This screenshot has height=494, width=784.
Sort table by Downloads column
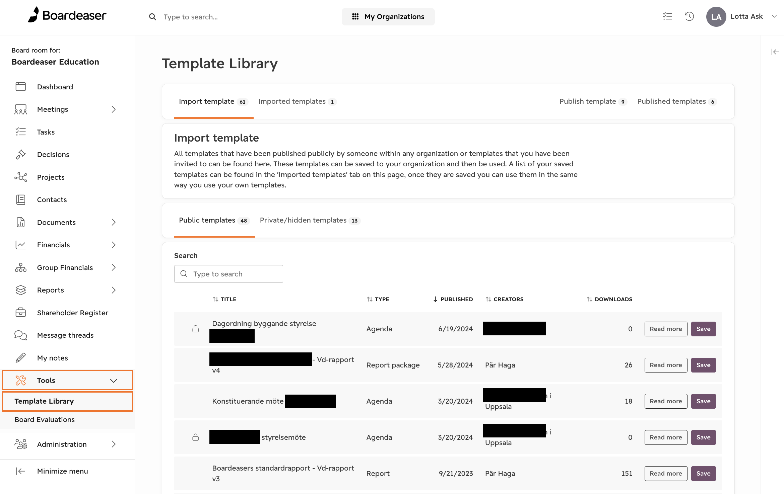click(609, 299)
